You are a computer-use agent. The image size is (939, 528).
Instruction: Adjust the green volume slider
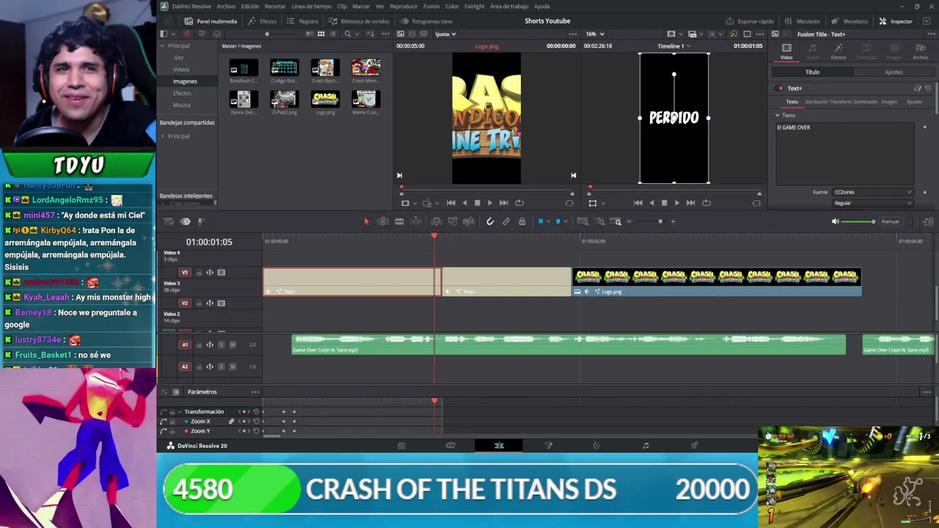tap(858, 221)
